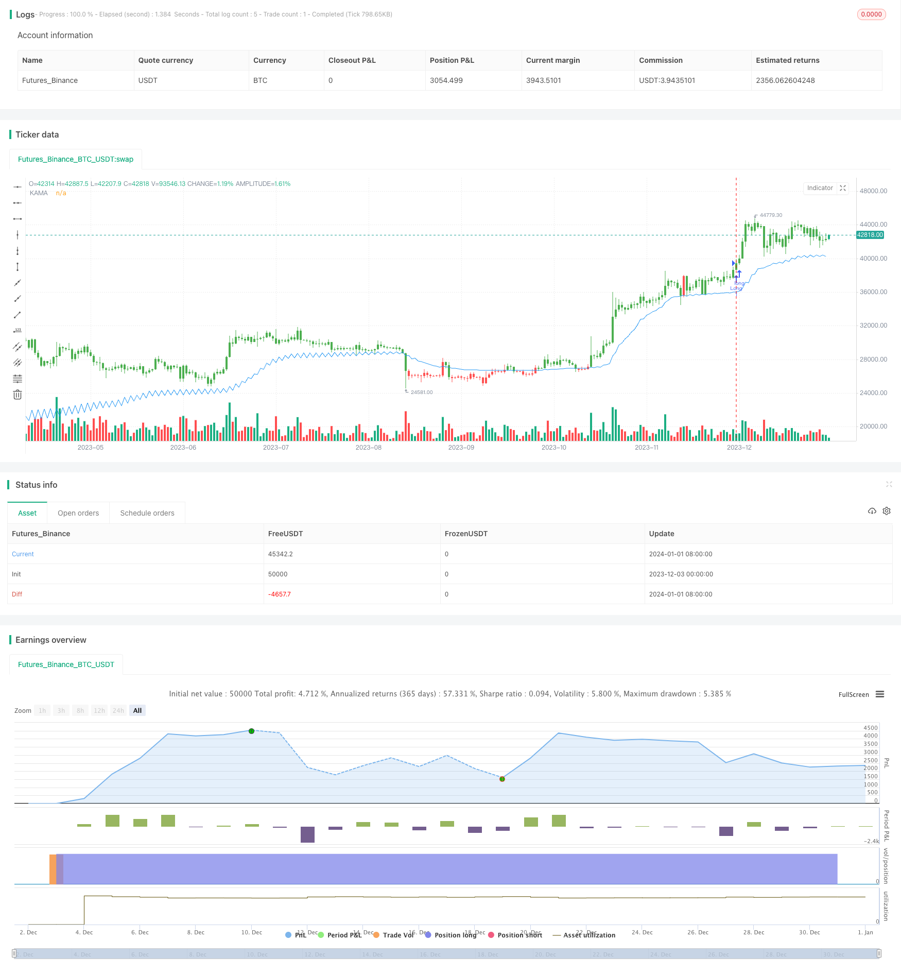Click the green peak marker on PnL curve
Screen dimensions: 901x974
click(251, 731)
